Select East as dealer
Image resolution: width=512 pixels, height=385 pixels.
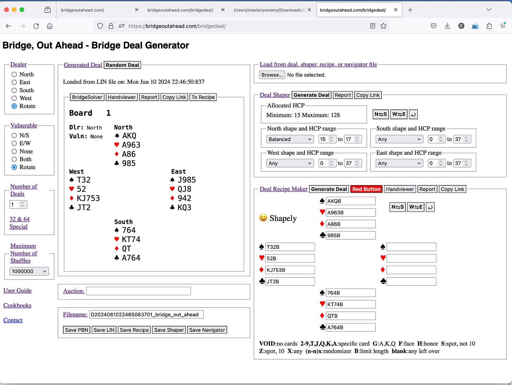tap(14, 82)
